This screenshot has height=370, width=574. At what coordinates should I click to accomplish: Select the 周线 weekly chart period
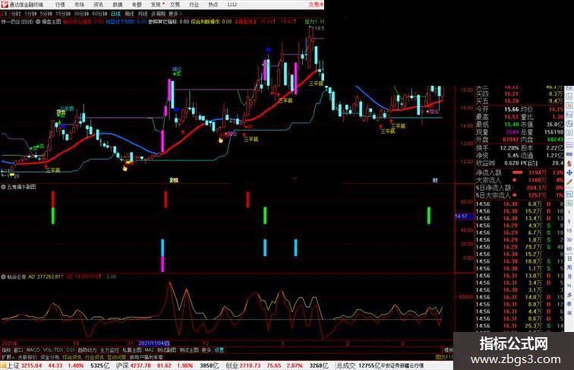[129, 14]
